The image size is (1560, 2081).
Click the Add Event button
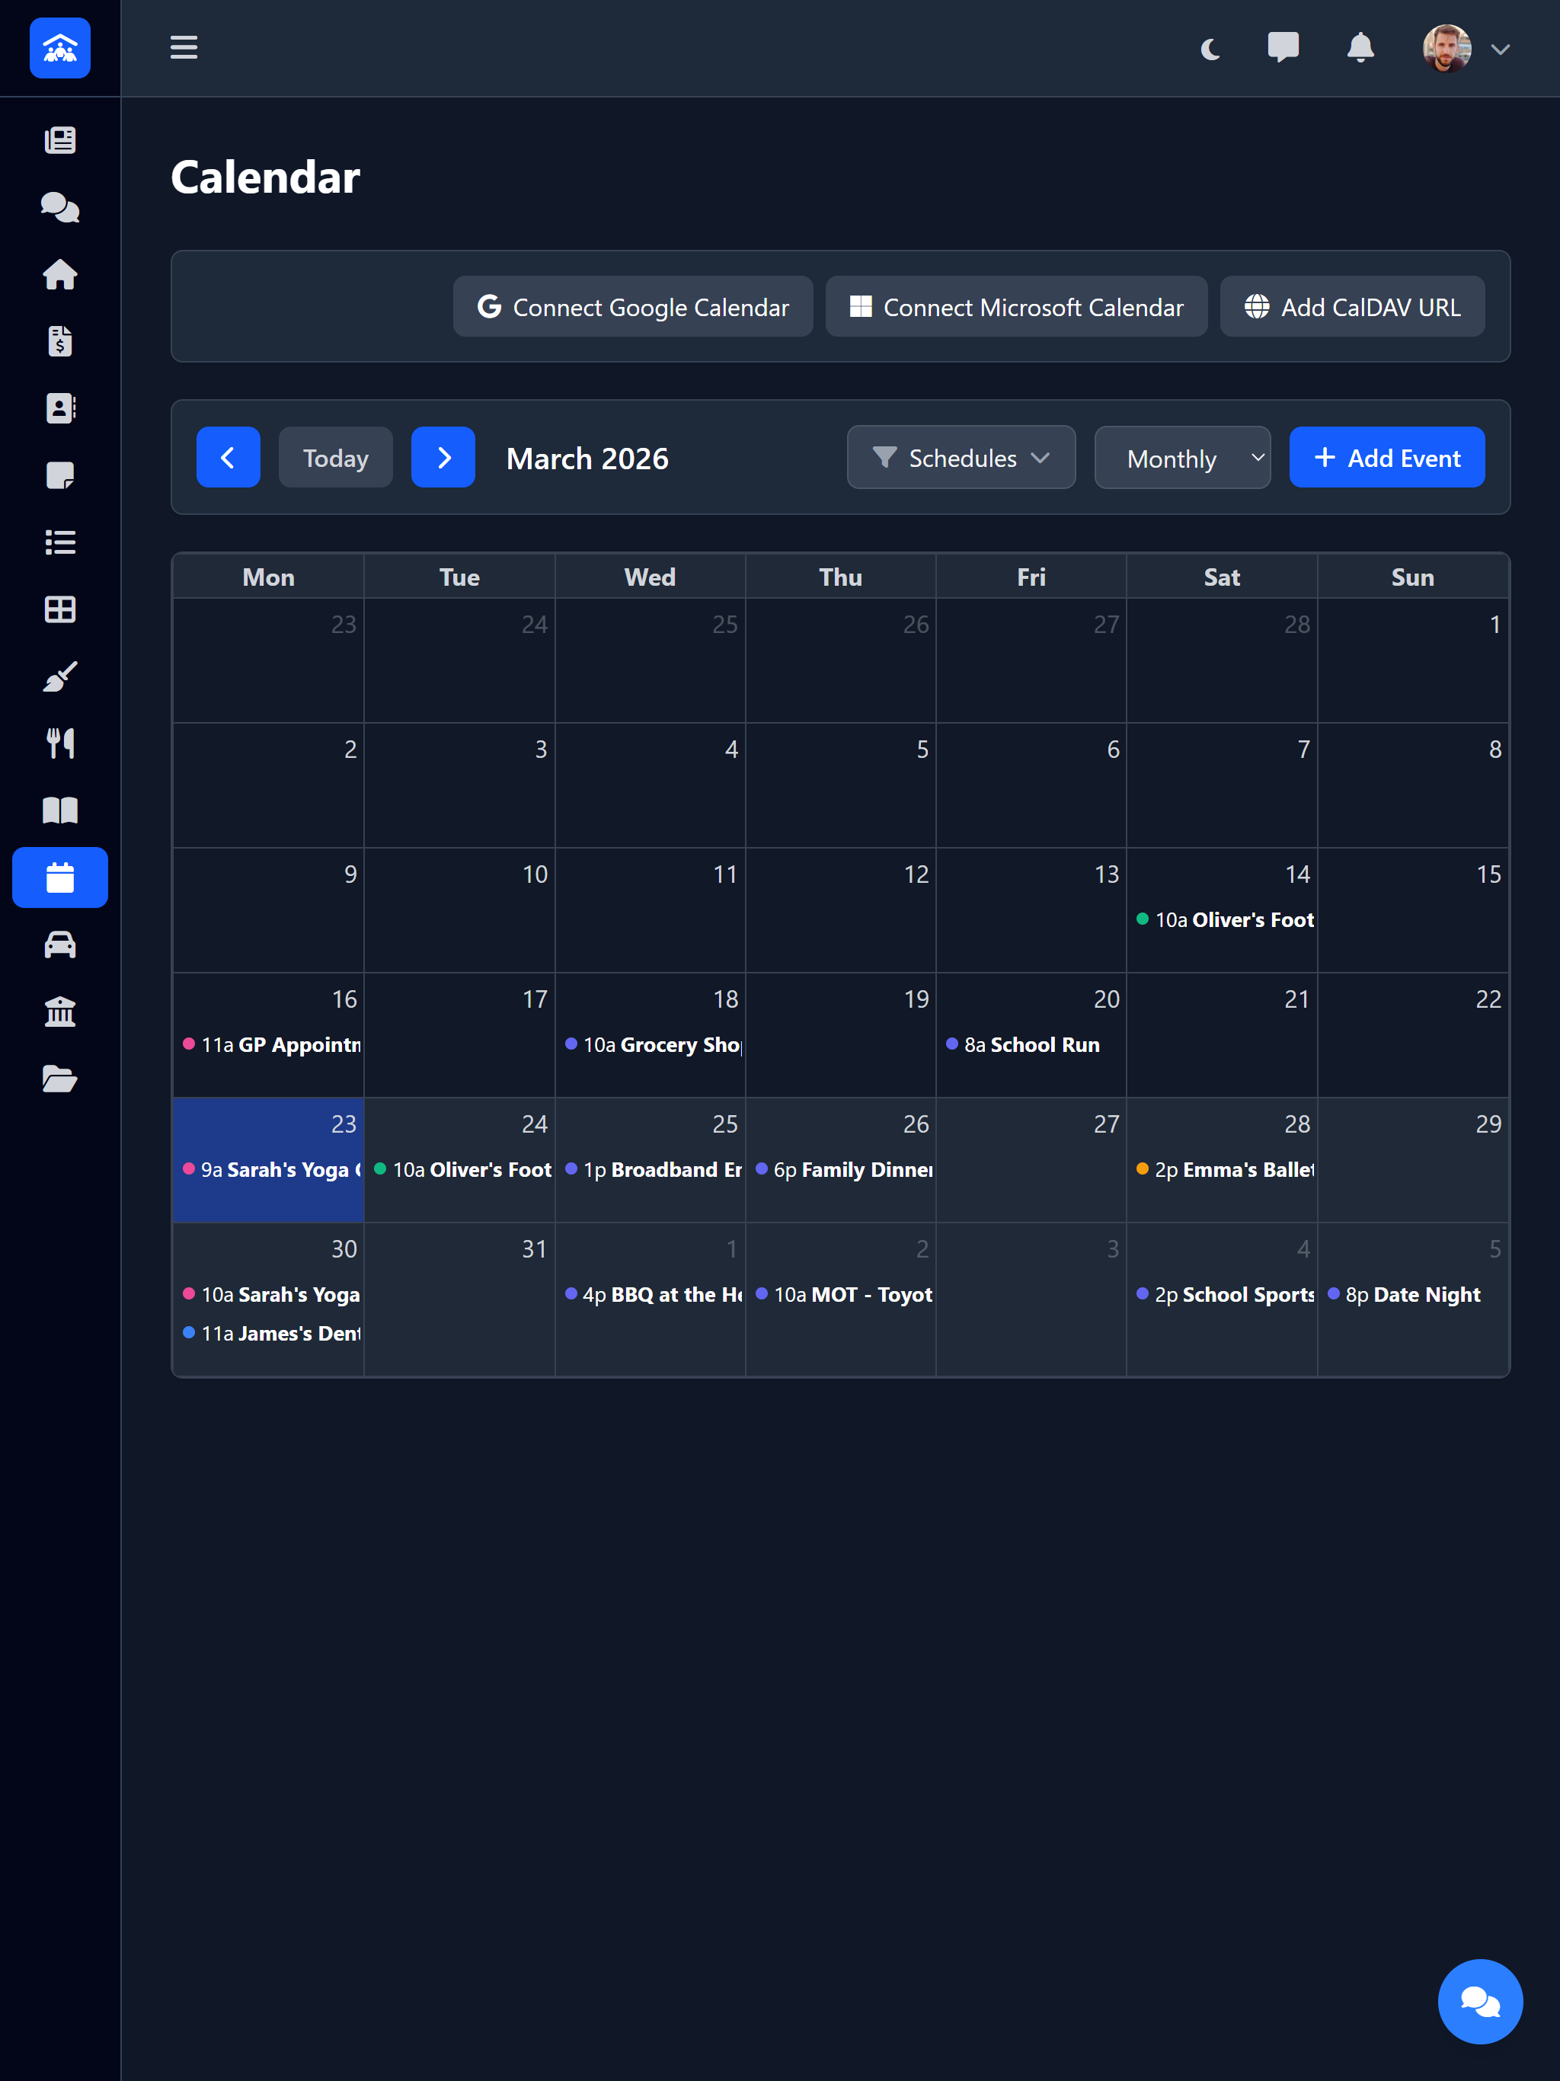point(1386,457)
